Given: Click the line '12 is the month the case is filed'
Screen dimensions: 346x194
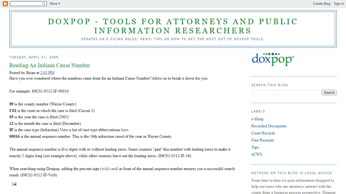Looking at the screenshot, I should coord(45,124).
